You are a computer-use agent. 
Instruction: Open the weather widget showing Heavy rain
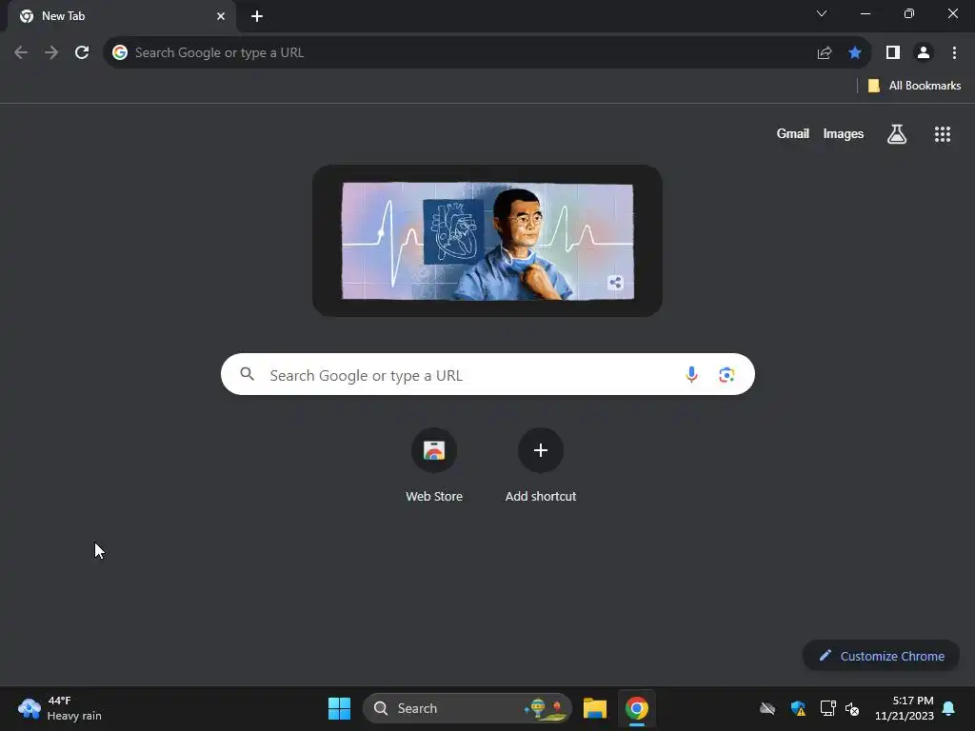60,708
